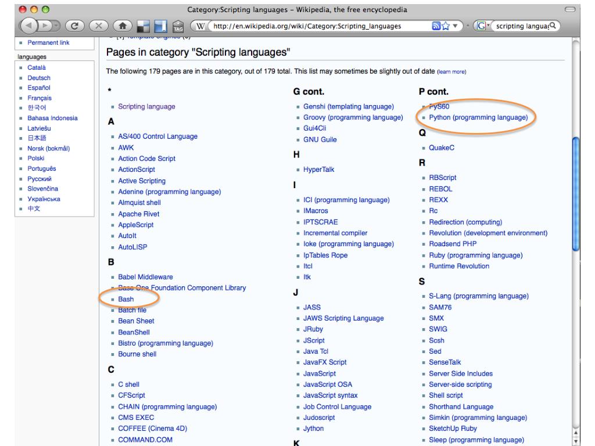
Task: Go back to the previous page
Action: click(x=29, y=26)
